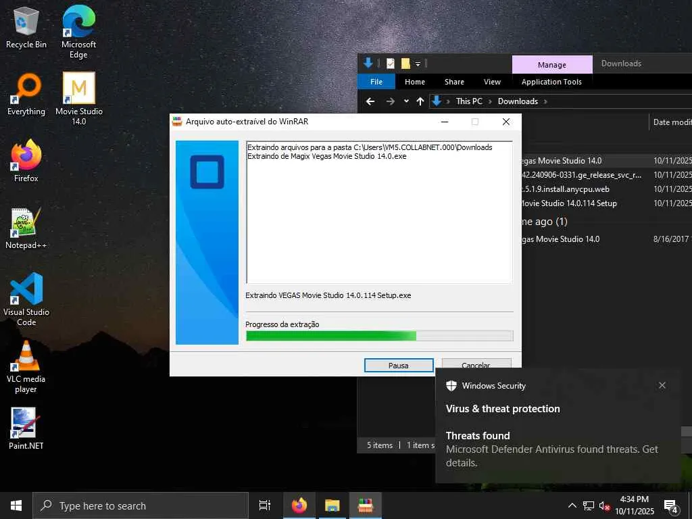Viewport: 692px width, 519px height.
Task: Select top Movie Studio 14.0 file dated 10/11/2025
Action: pos(605,161)
